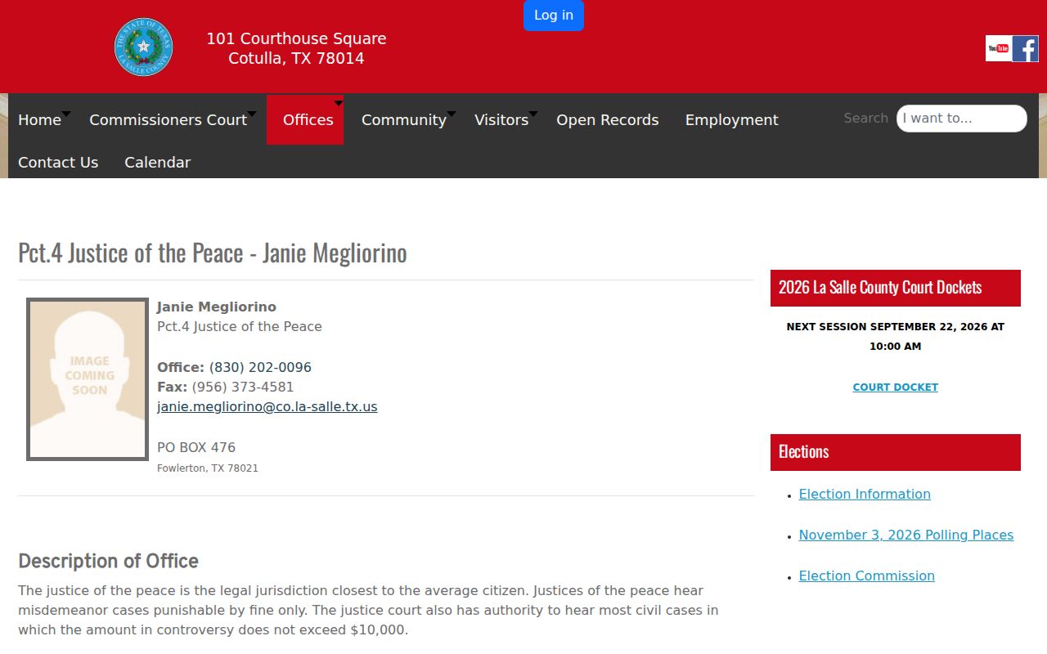
Task: Click the fax number (956) 373-4581
Action: [x=243, y=387]
